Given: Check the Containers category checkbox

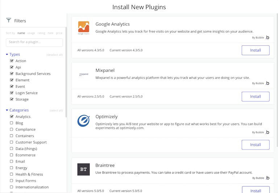Looking at the screenshot, I should [x=12, y=136].
